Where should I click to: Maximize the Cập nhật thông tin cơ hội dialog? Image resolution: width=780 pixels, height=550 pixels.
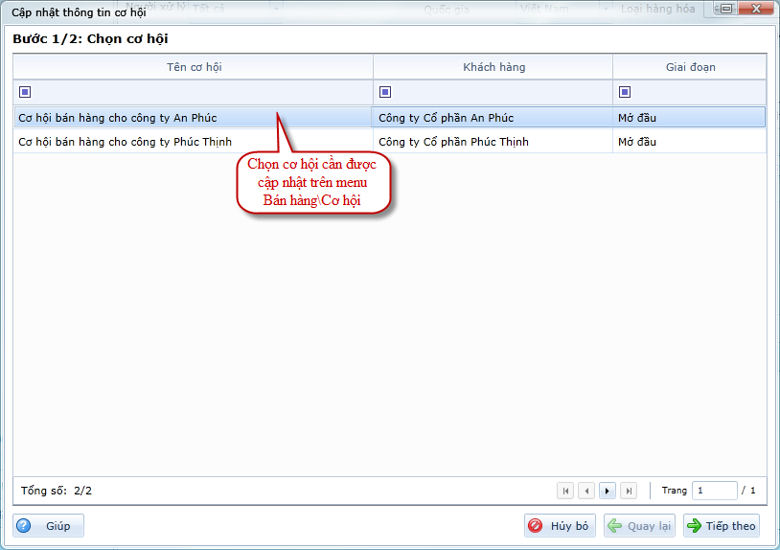click(x=727, y=10)
